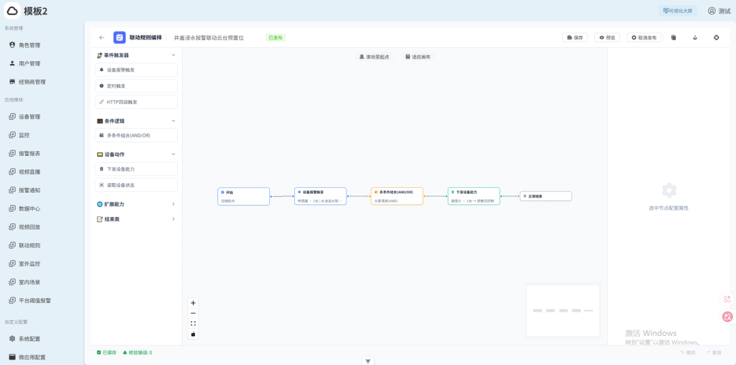Screen dimensions: 736x365
Task: Click the 多条件组合(AND/OR) palette item
Action: pyautogui.click(x=136, y=135)
